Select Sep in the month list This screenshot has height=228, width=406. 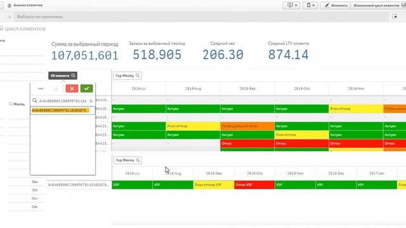click(x=35, y=182)
